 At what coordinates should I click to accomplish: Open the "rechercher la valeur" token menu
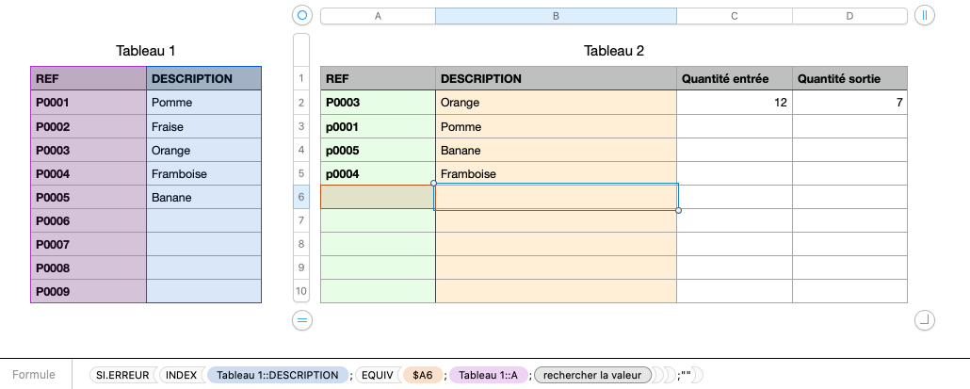(x=592, y=375)
